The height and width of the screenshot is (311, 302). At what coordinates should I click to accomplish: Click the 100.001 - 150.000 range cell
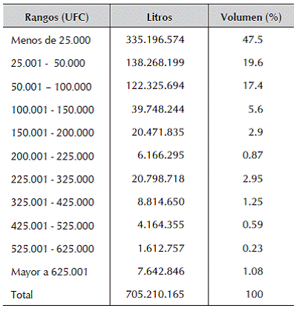pos(53,110)
